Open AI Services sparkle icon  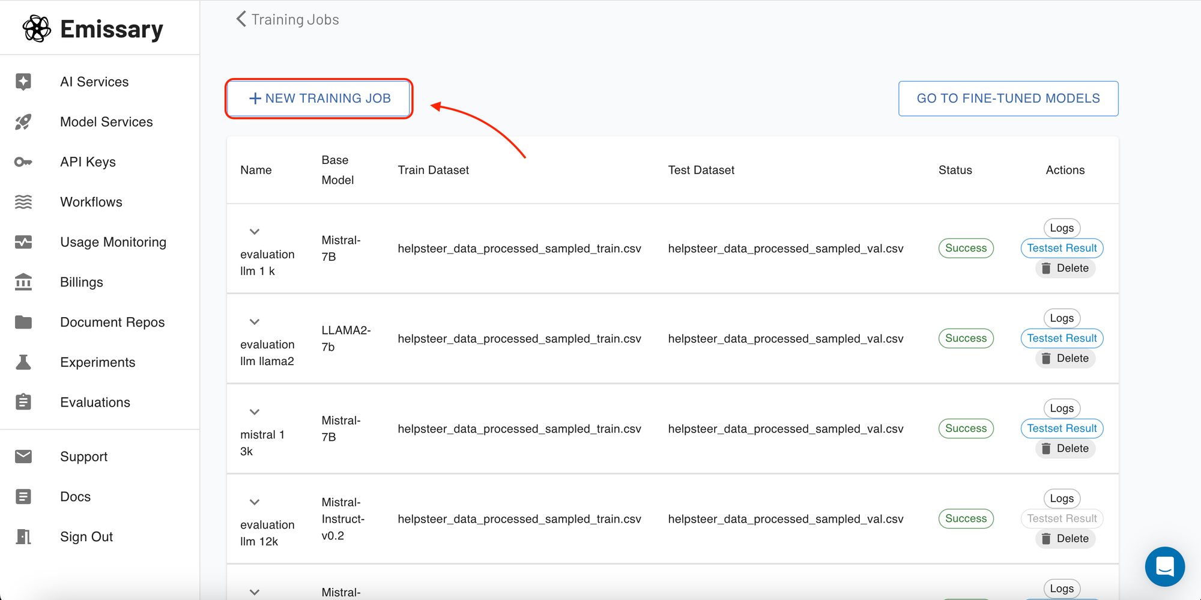pyautogui.click(x=23, y=82)
